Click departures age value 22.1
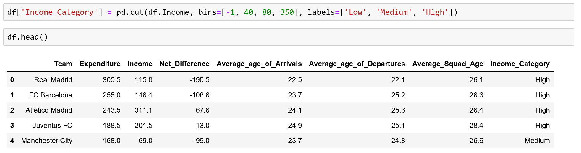Screen dimensions: 581x153 pyautogui.click(x=398, y=80)
